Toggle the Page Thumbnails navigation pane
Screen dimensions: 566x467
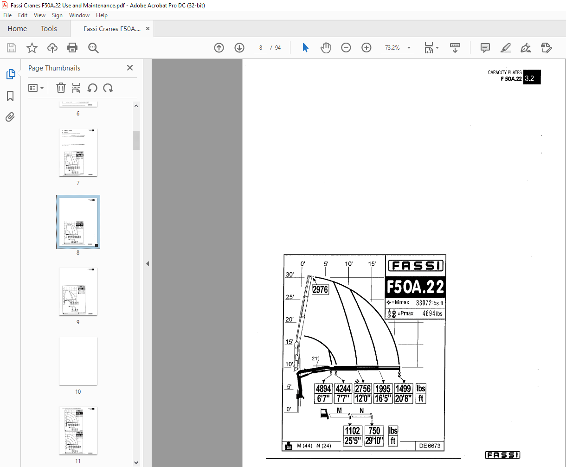point(10,74)
